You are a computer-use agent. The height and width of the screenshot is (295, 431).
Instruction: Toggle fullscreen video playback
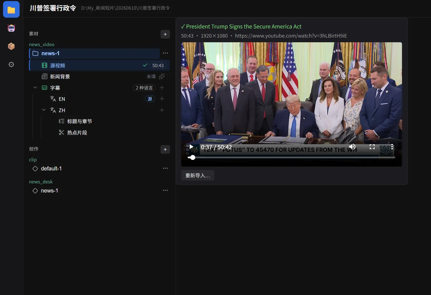click(372, 147)
